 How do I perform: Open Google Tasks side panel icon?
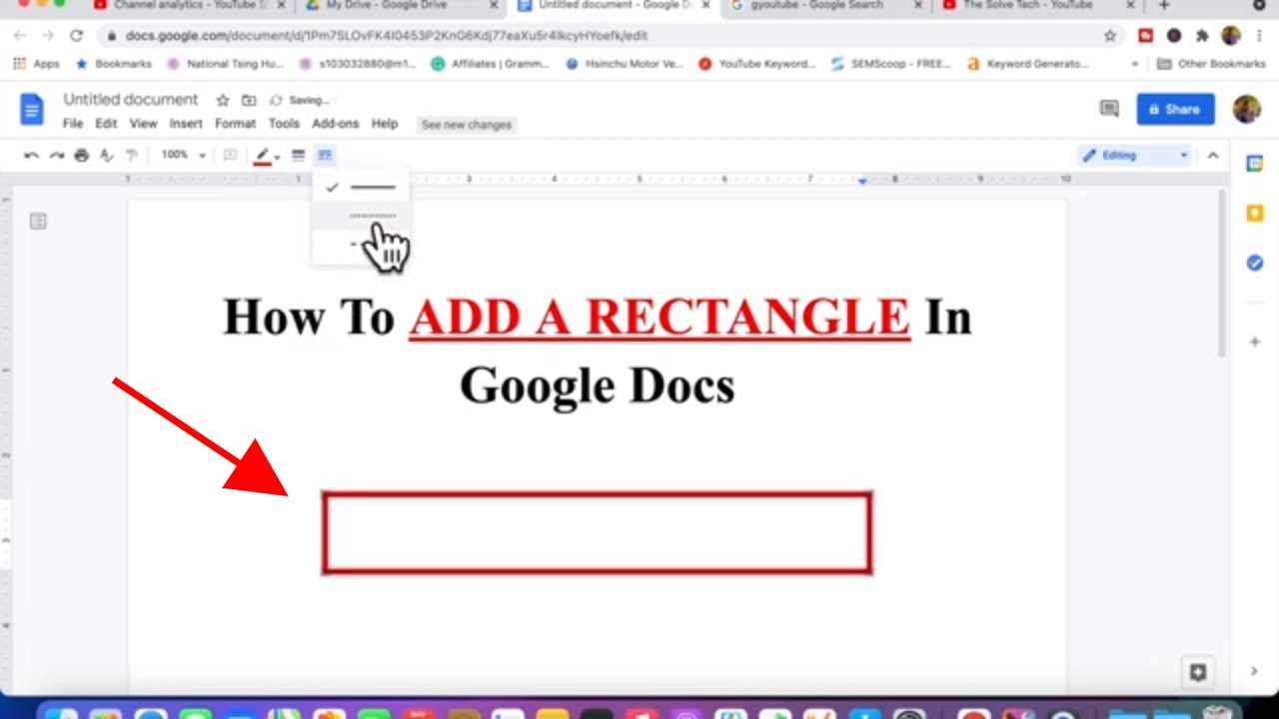pyautogui.click(x=1255, y=263)
